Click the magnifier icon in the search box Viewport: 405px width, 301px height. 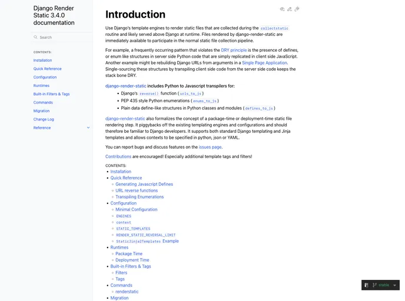35,37
